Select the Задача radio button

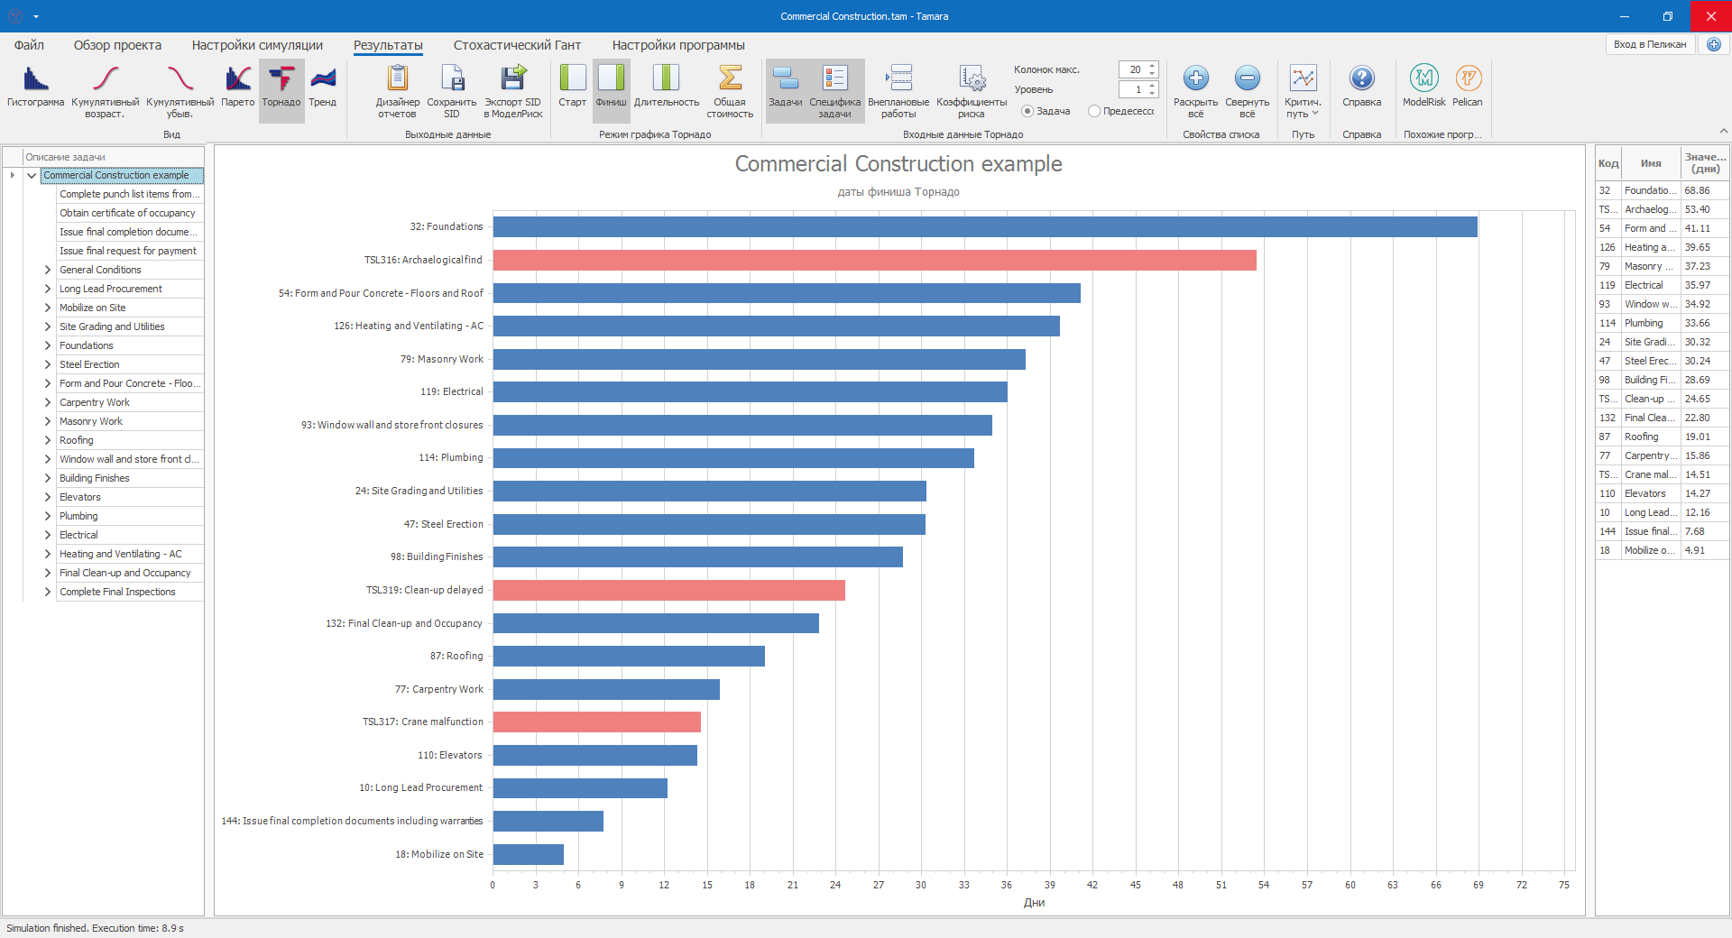point(1027,112)
